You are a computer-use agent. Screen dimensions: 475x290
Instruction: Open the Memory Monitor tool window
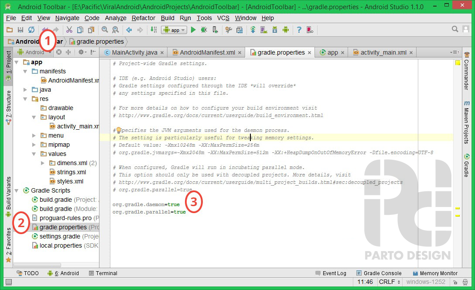click(435, 273)
